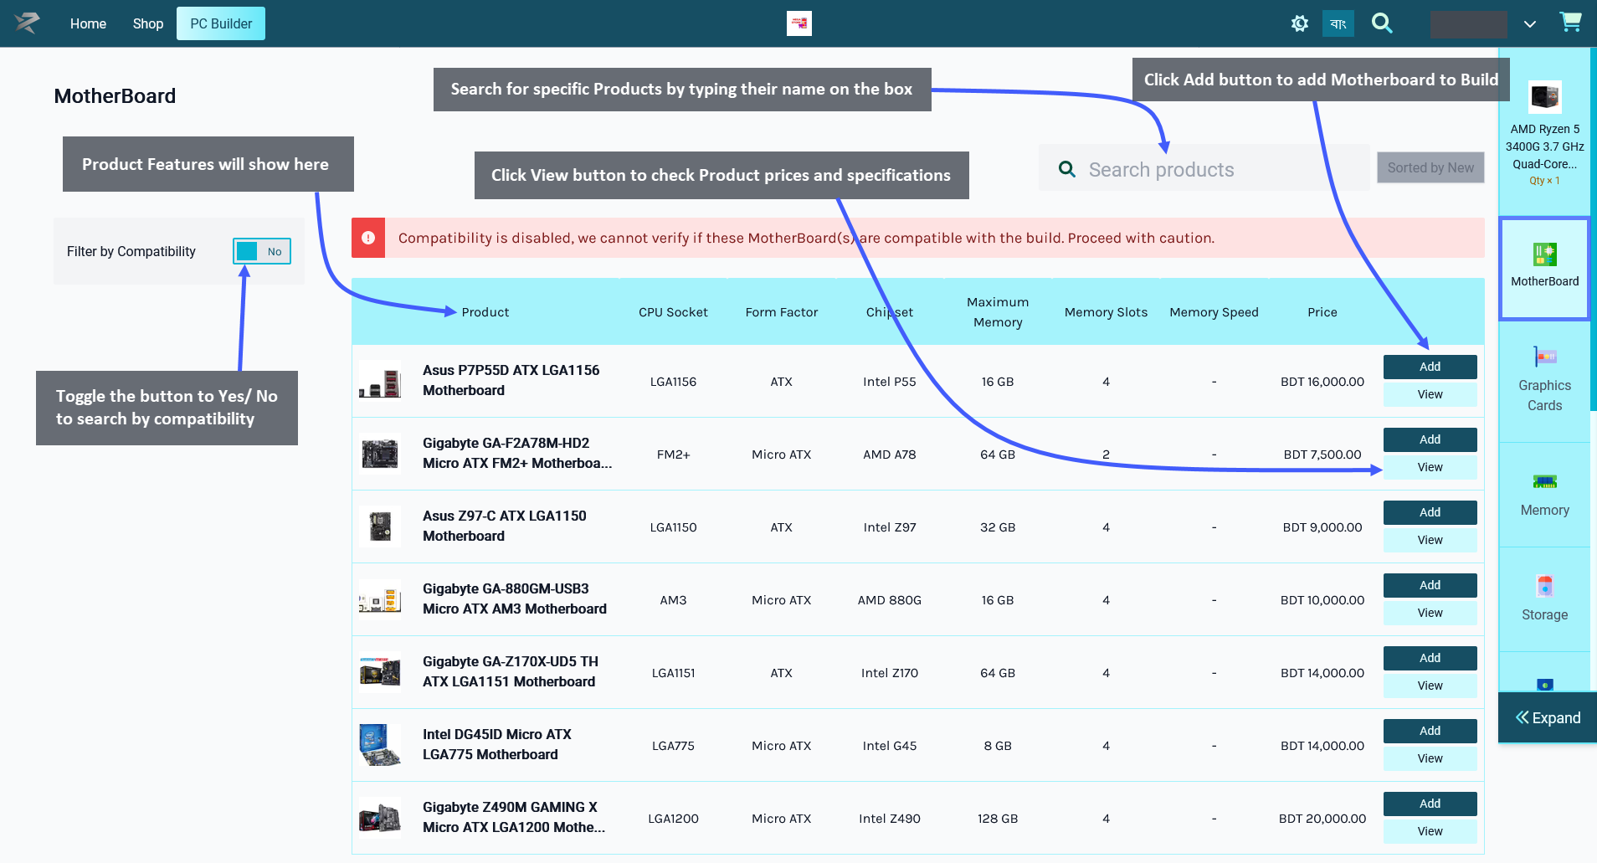Click the Search products field
The height and width of the screenshot is (863, 1597).
pyautogui.click(x=1204, y=169)
